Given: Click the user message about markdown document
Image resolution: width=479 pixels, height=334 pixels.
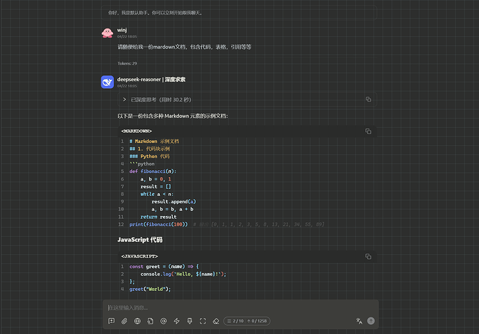Looking at the screenshot, I should click(184, 47).
